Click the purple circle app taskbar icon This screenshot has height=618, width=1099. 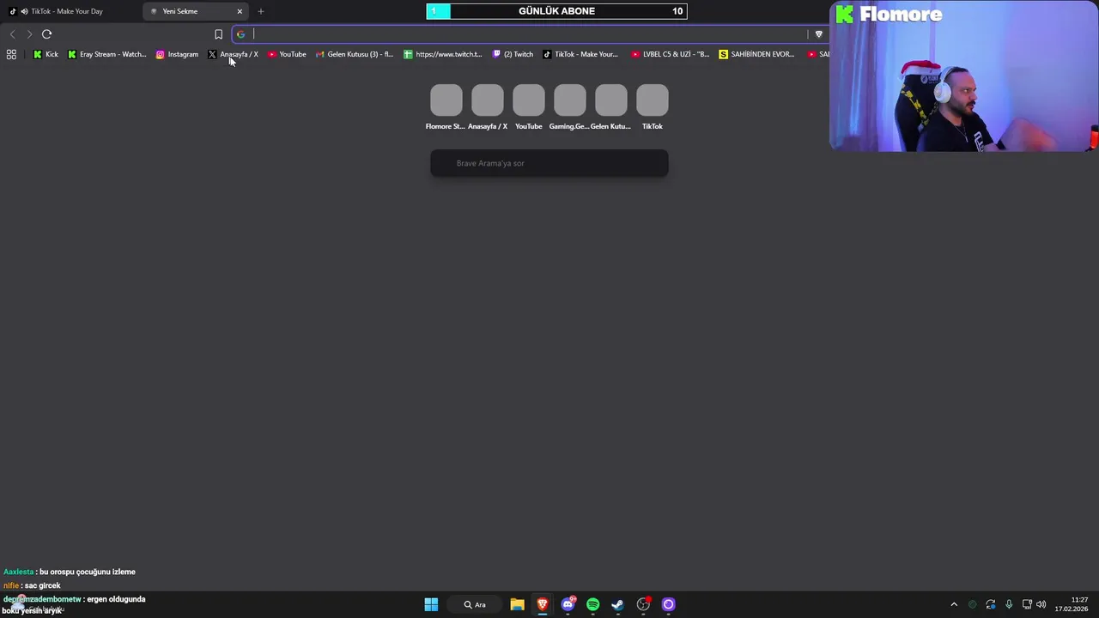pos(668,604)
